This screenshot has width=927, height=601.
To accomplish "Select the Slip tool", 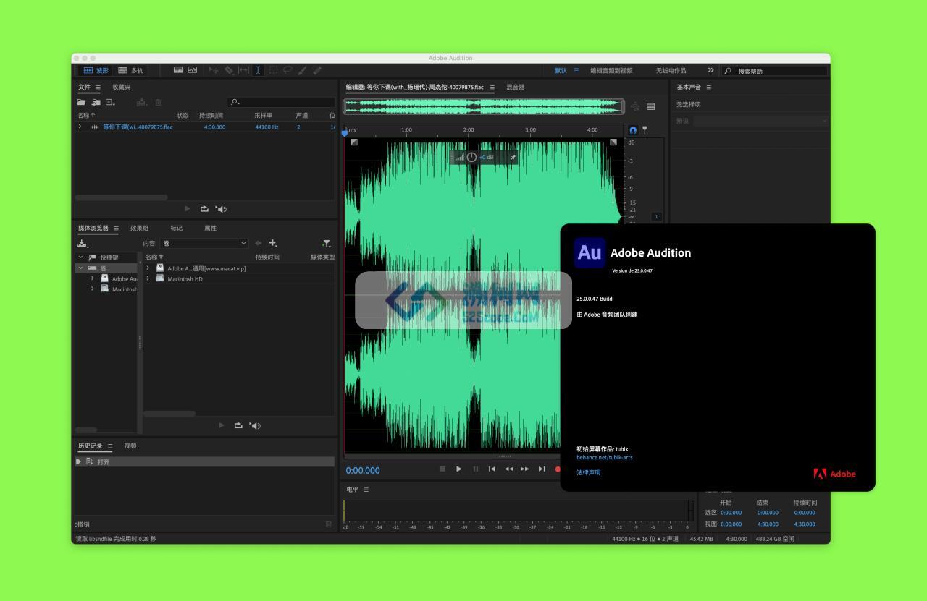I will (243, 70).
